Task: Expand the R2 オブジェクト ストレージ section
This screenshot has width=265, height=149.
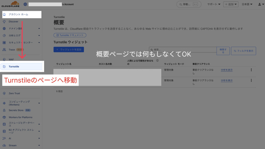Action: 39,131
